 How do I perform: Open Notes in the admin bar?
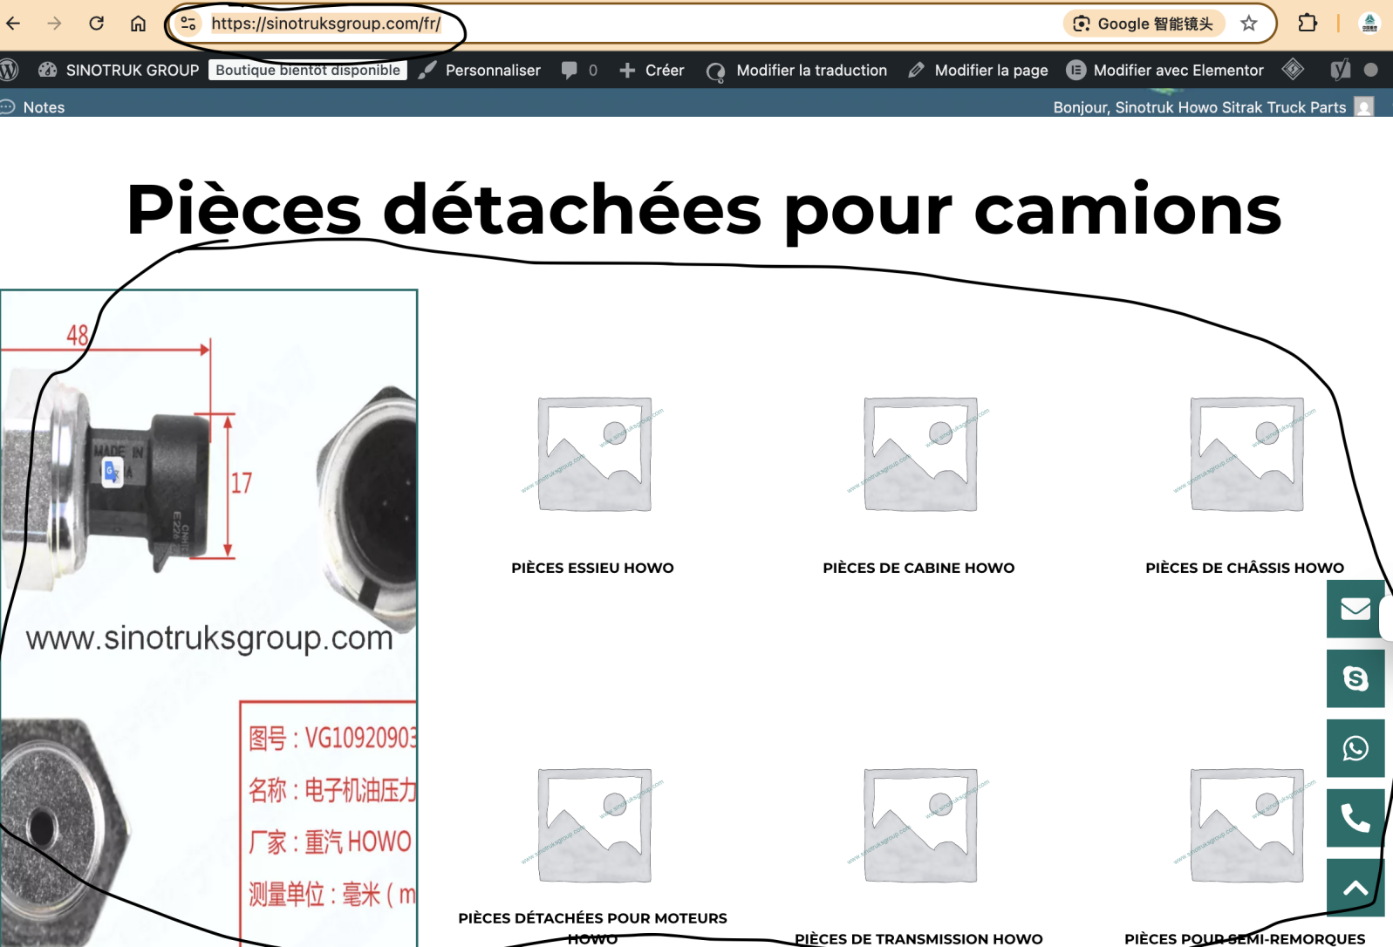click(33, 107)
